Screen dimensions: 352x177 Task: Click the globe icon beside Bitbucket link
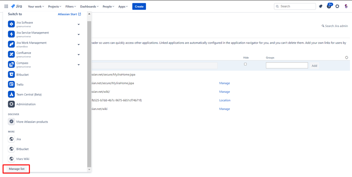tap(11, 149)
